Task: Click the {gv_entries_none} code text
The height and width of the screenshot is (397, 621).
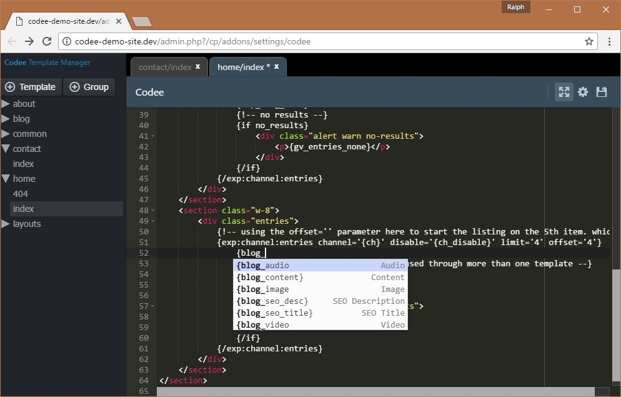Action: pyautogui.click(x=330, y=147)
